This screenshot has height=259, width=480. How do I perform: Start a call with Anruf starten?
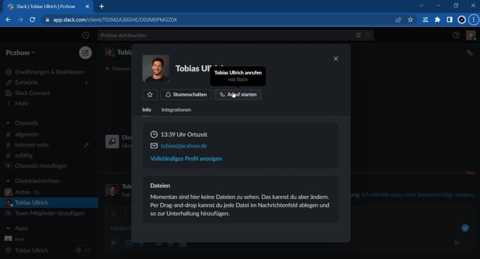pyautogui.click(x=238, y=95)
